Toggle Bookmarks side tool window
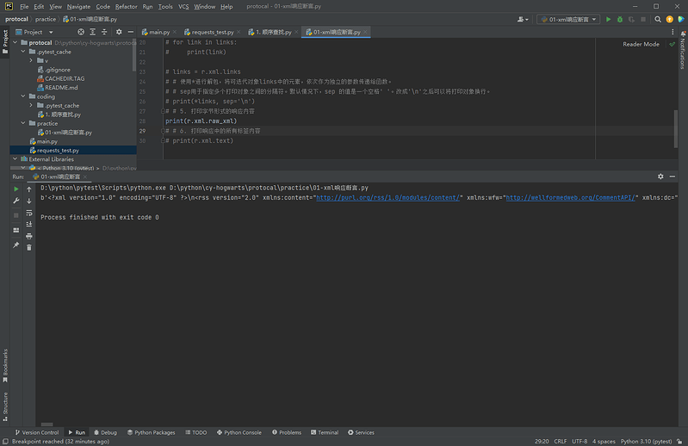The height and width of the screenshot is (446, 688). tap(5, 366)
